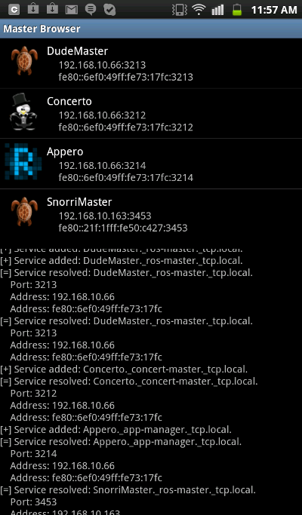The image size is (302, 515).
Task: Tap the vibrate mode status icon
Action: click(180, 10)
